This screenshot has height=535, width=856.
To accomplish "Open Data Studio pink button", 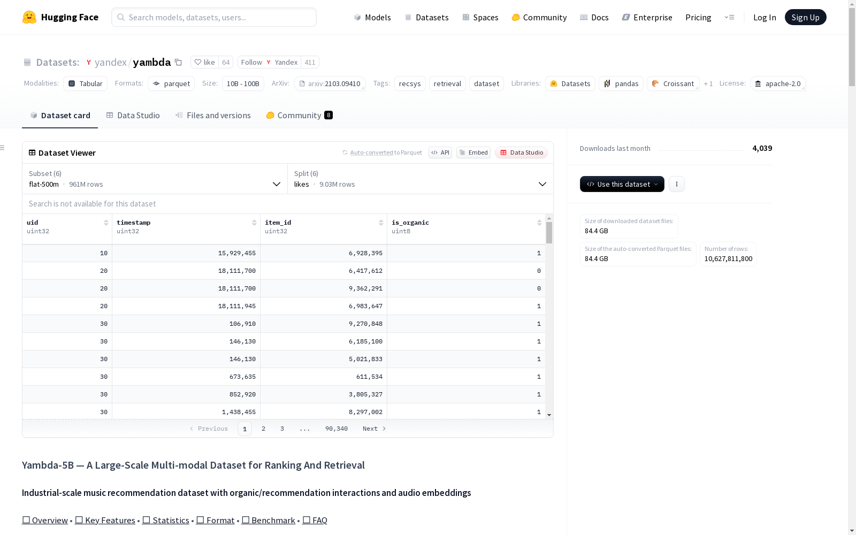I will click(x=521, y=152).
